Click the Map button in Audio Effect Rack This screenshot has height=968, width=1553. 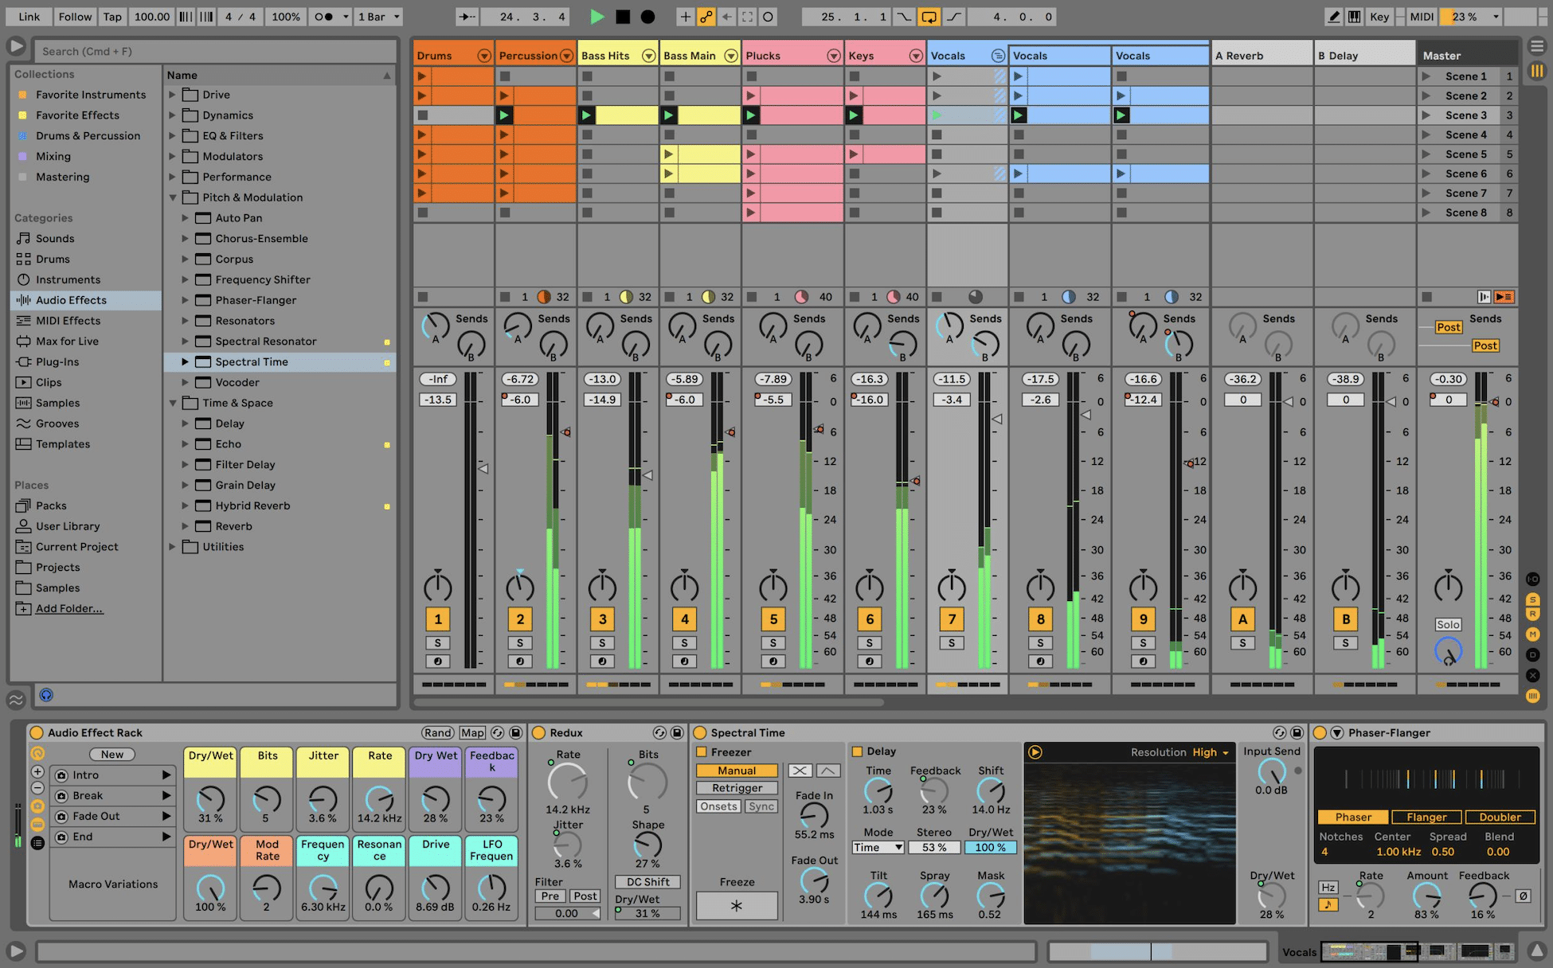470,734
